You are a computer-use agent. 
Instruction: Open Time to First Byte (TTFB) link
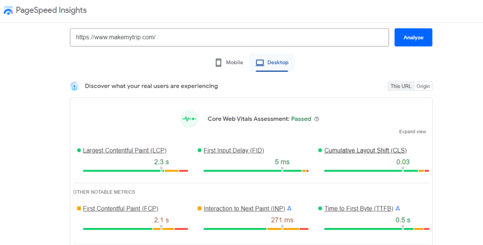(x=359, y=209)
